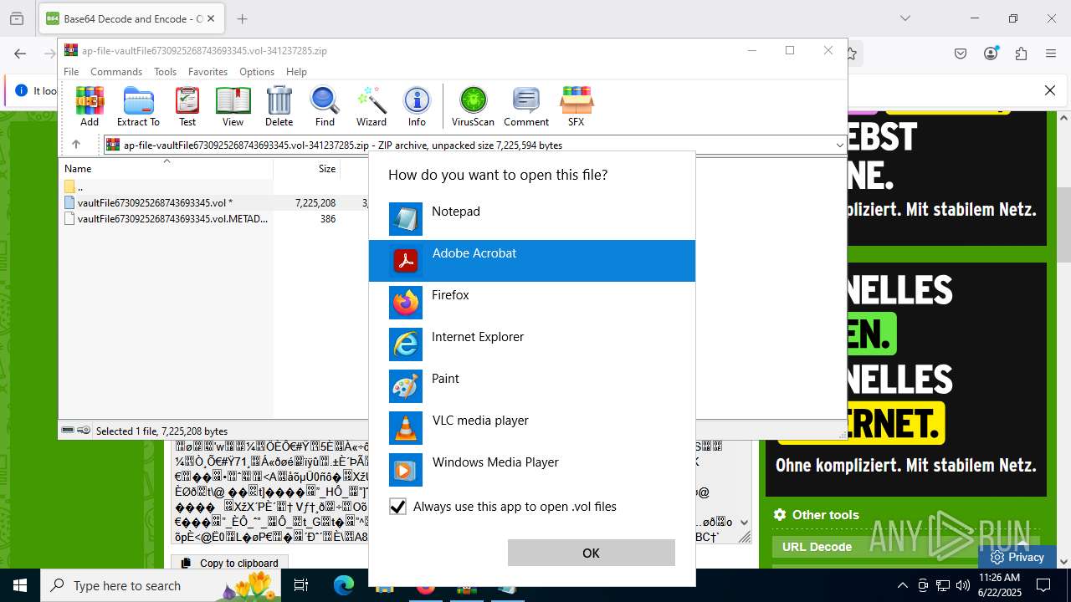
Task: Open the Firefox account icon
Action: point(991,54)
